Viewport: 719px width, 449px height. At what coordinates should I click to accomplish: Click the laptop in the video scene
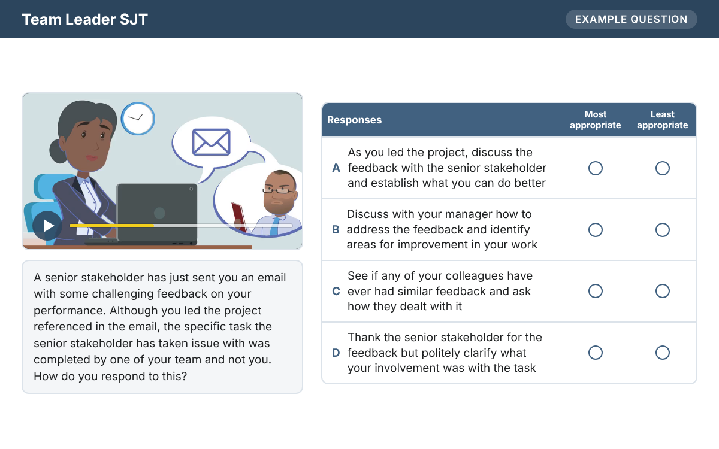(x=157, y=213)
